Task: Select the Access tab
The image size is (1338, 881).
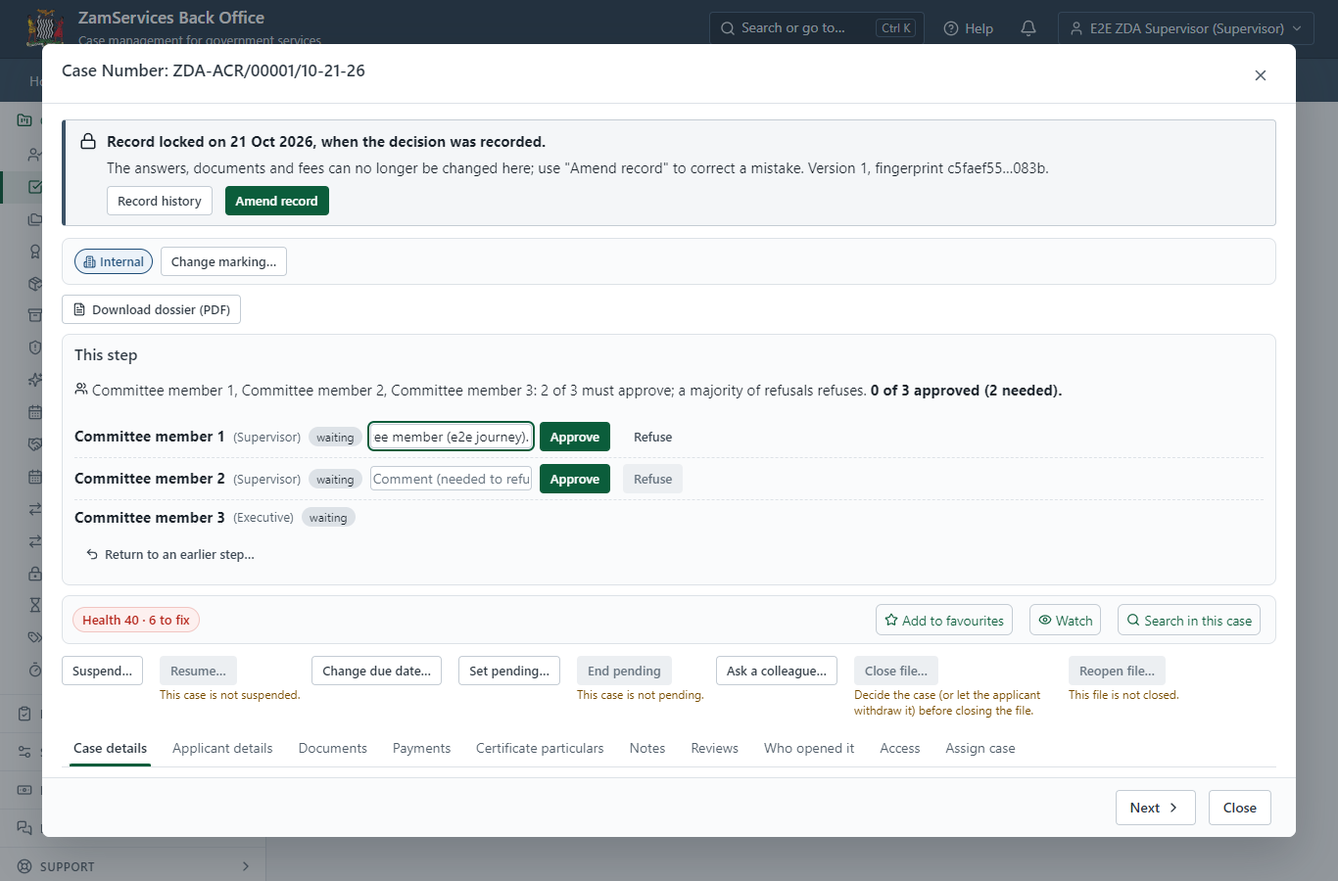Action: click(900, 748)
